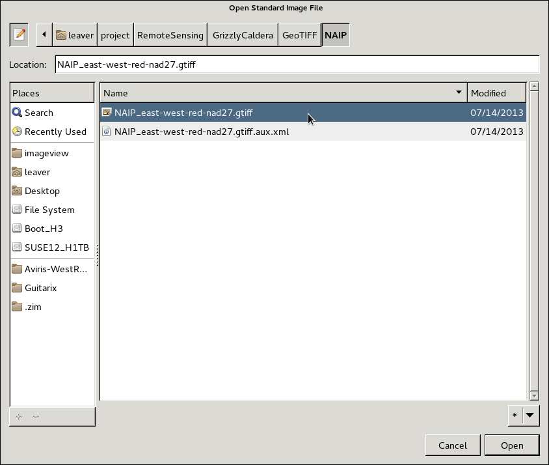Click the desktop icon next to Desktop

(x=17, y=191)
